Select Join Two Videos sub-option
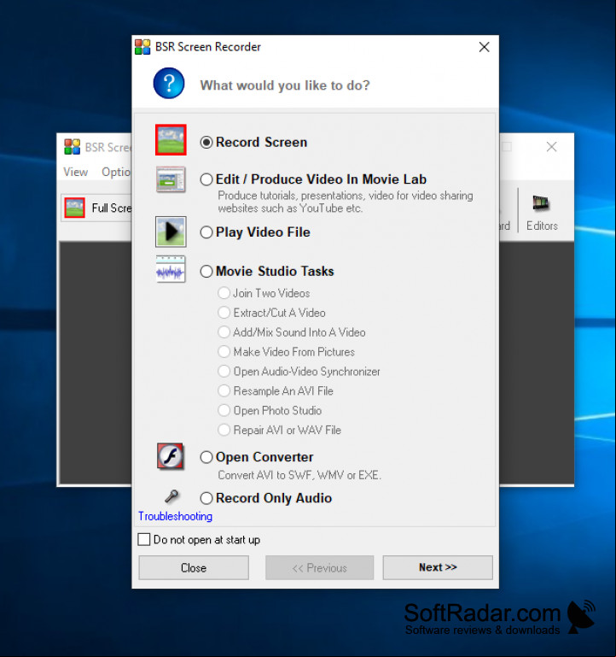This screenshot has height=657, width=616. pyautogui.click(x=224, y=293)
